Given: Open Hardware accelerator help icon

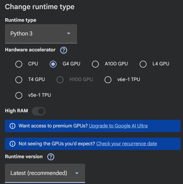Looking at the screenshot, I should (64, 50).
